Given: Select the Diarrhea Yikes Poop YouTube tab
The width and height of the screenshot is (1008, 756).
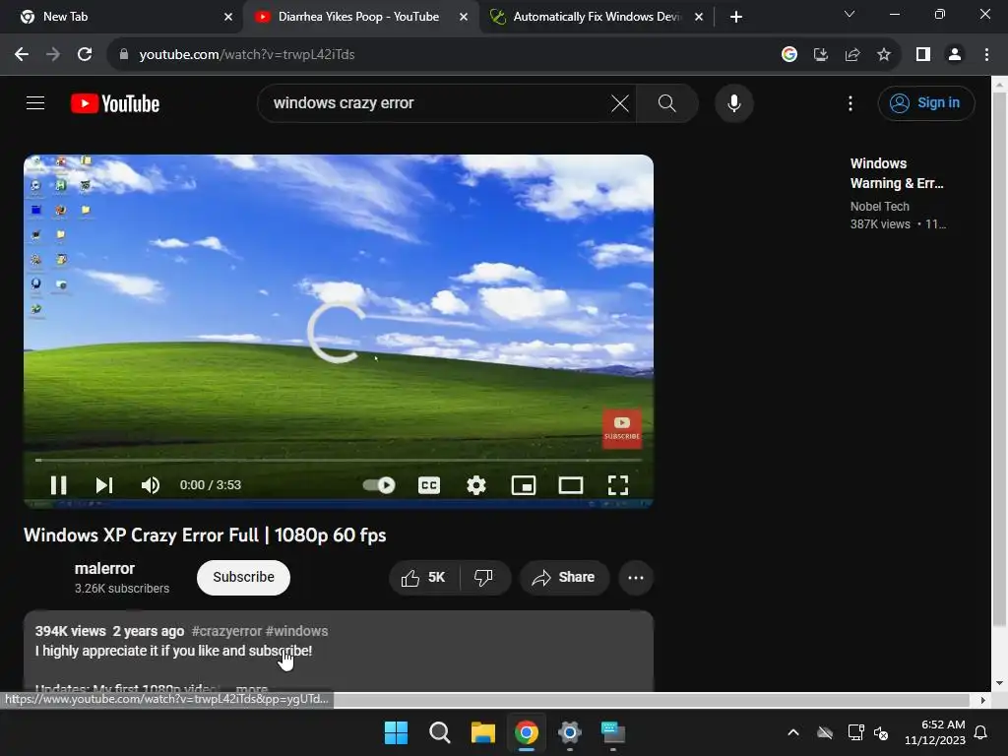Looking at the screenshot, I should coord(358,17).
